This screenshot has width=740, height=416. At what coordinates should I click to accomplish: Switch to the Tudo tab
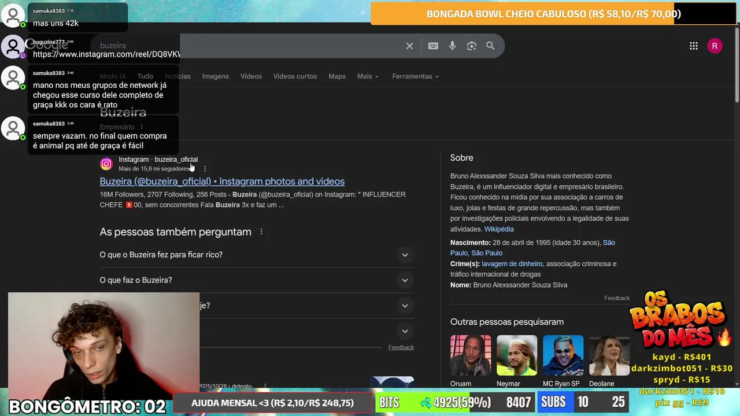pos(145,76)
